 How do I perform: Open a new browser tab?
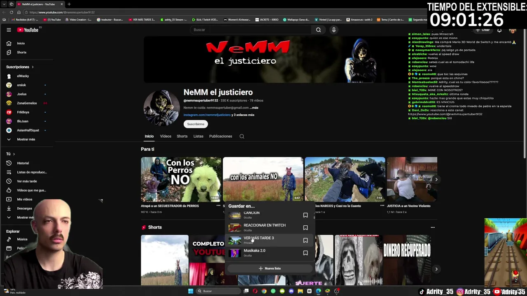[69, 4]
